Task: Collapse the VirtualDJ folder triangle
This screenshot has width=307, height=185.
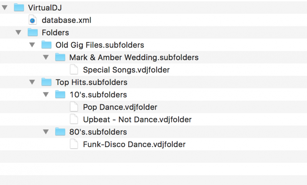Action: (5, 8)
